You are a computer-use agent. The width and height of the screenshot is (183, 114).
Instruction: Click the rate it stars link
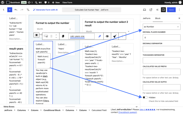(x=147, y=109)
